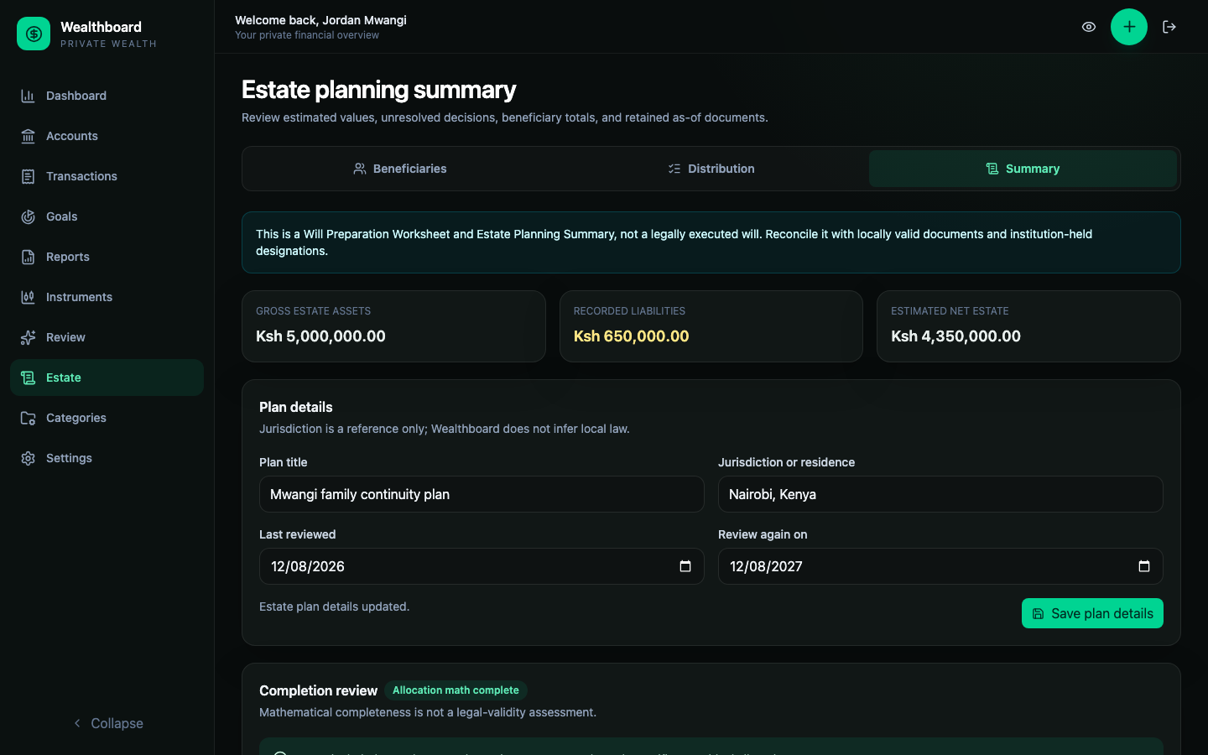Click the Last reviewed date field
The width and height of the screenshot is (1208, 755).
click(x=482, y=566)
